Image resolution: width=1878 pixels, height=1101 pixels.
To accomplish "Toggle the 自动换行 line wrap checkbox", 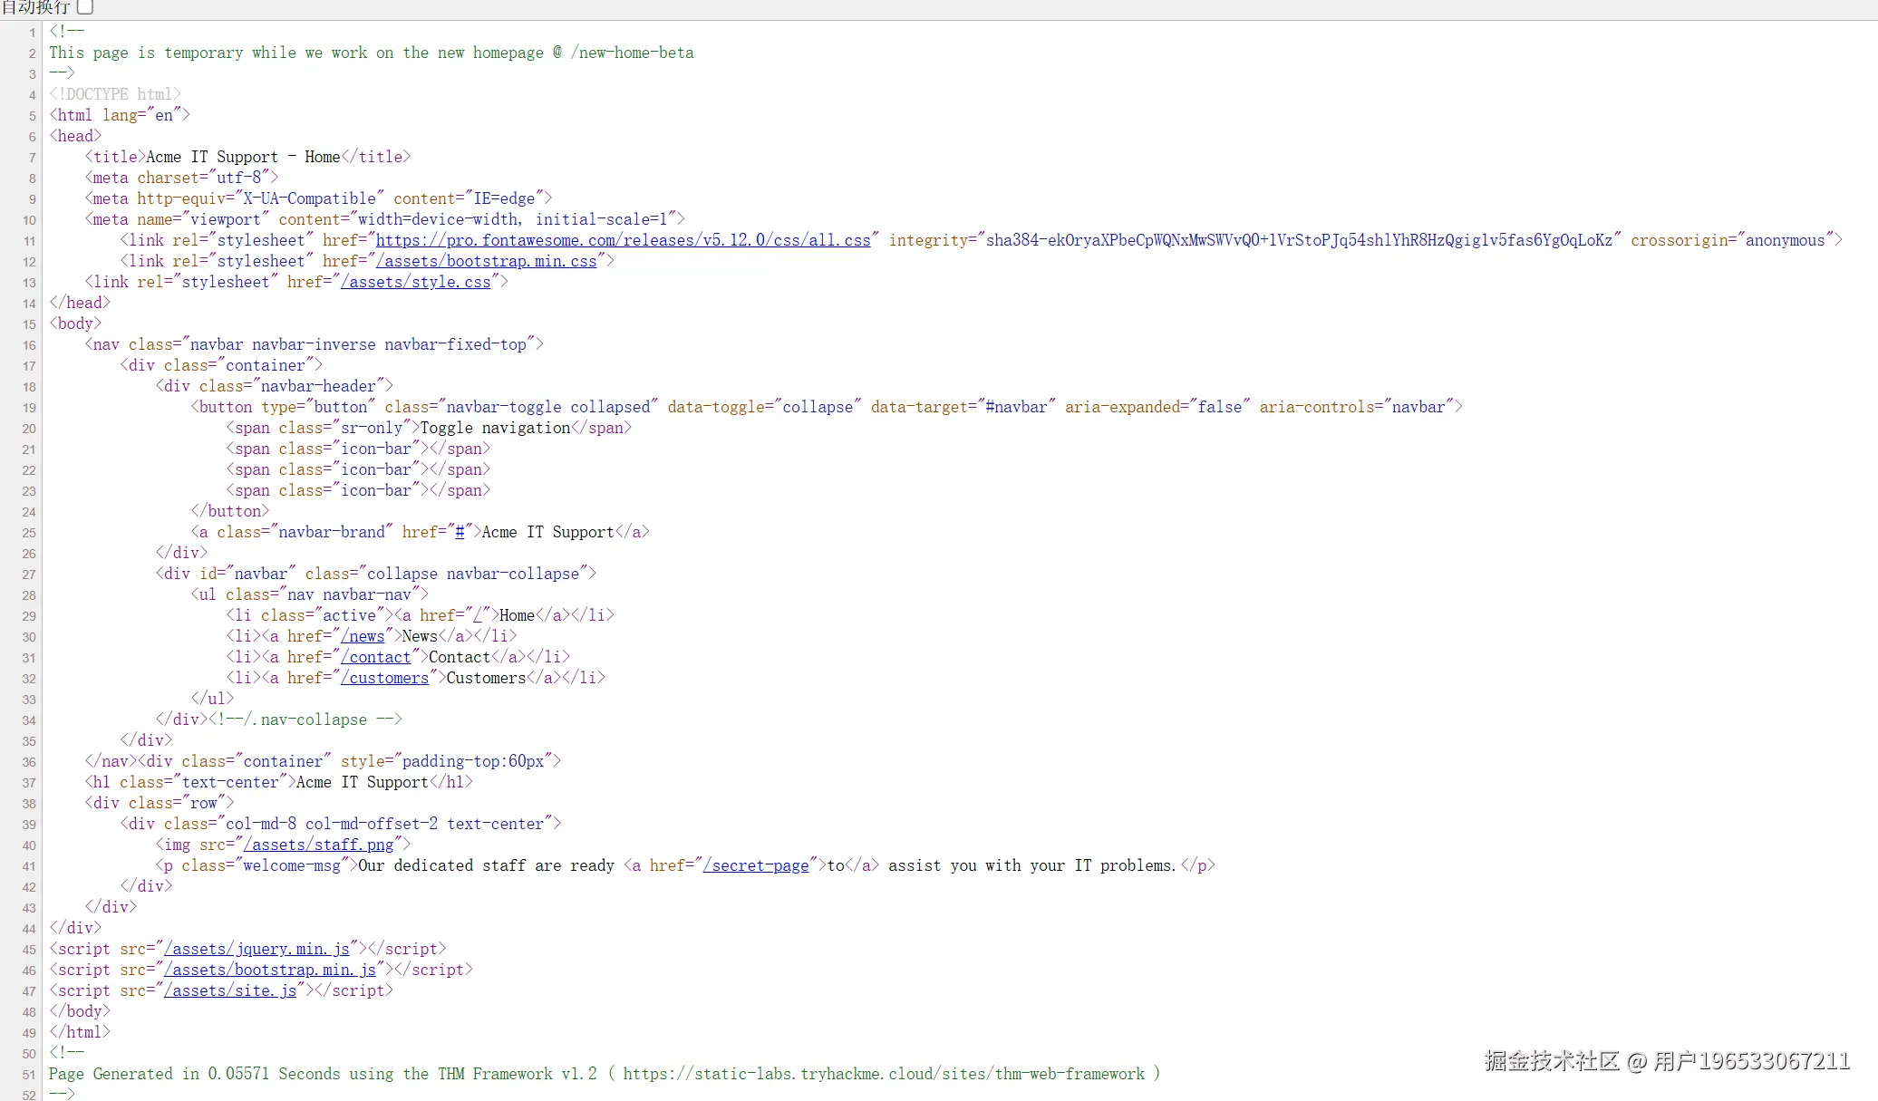I will [85, 7].
